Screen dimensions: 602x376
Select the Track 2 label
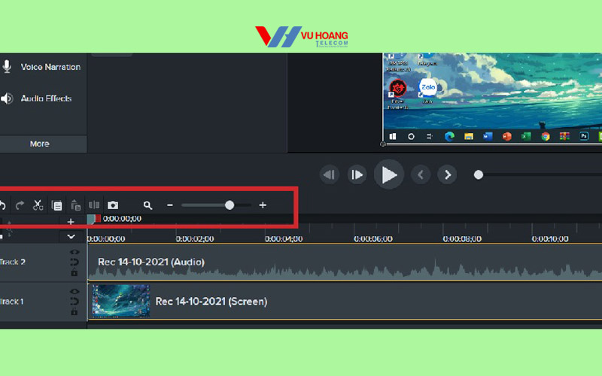(13, 262)
